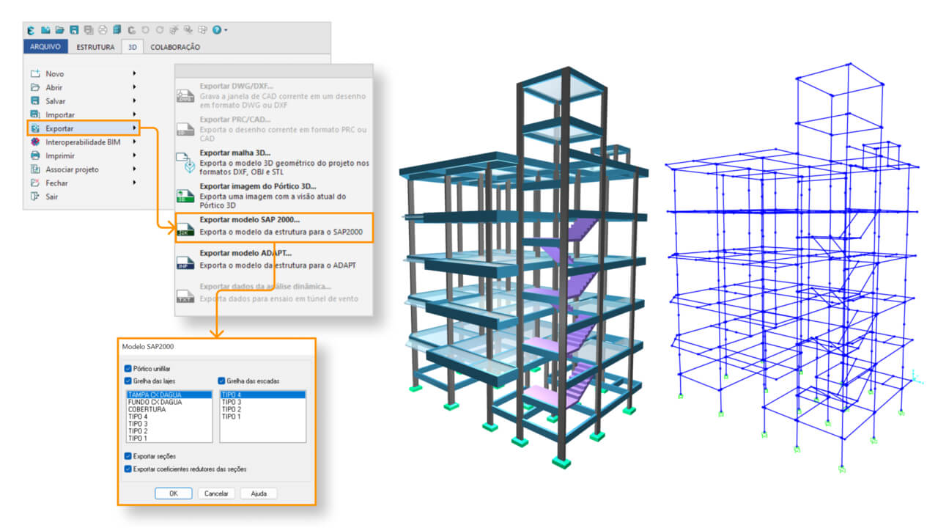This screenshot has width=938, height=528.
Task: Select TAMPA CX DAGUA in lajes list
Action: click(x=169, y=395)
